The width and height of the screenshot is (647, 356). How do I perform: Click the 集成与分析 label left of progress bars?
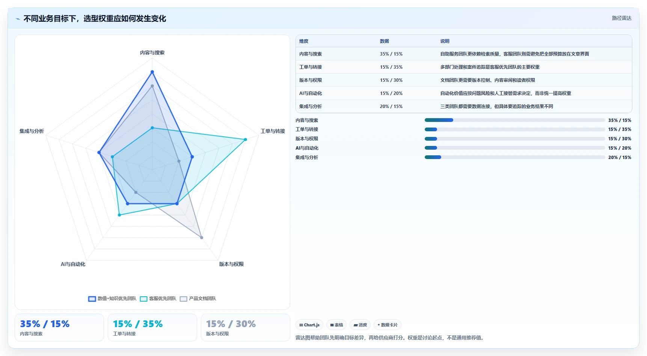[307, 158]
